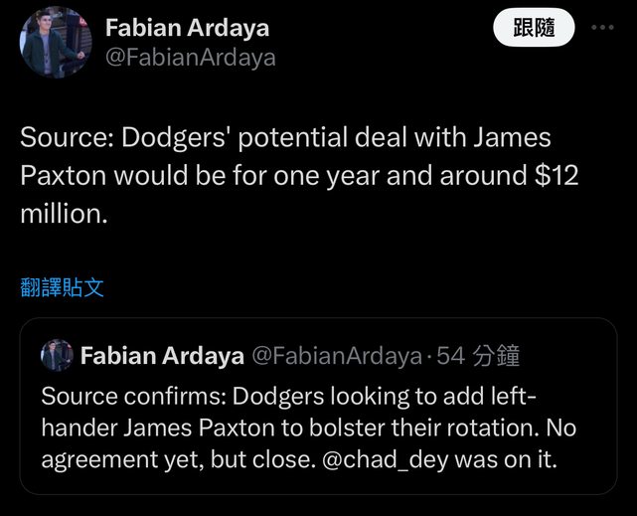Translate the post via 翻譯貼文
This screenshot has width=637, height=516.
63,288
